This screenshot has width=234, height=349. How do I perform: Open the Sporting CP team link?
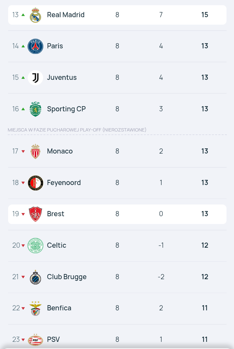[66, 109]
